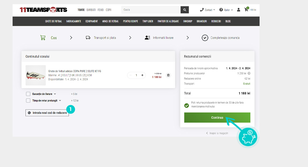308x167 pixels.
Task: Open the FANSHOP menu
Action: pyautogui.click(x=188, y=21)
